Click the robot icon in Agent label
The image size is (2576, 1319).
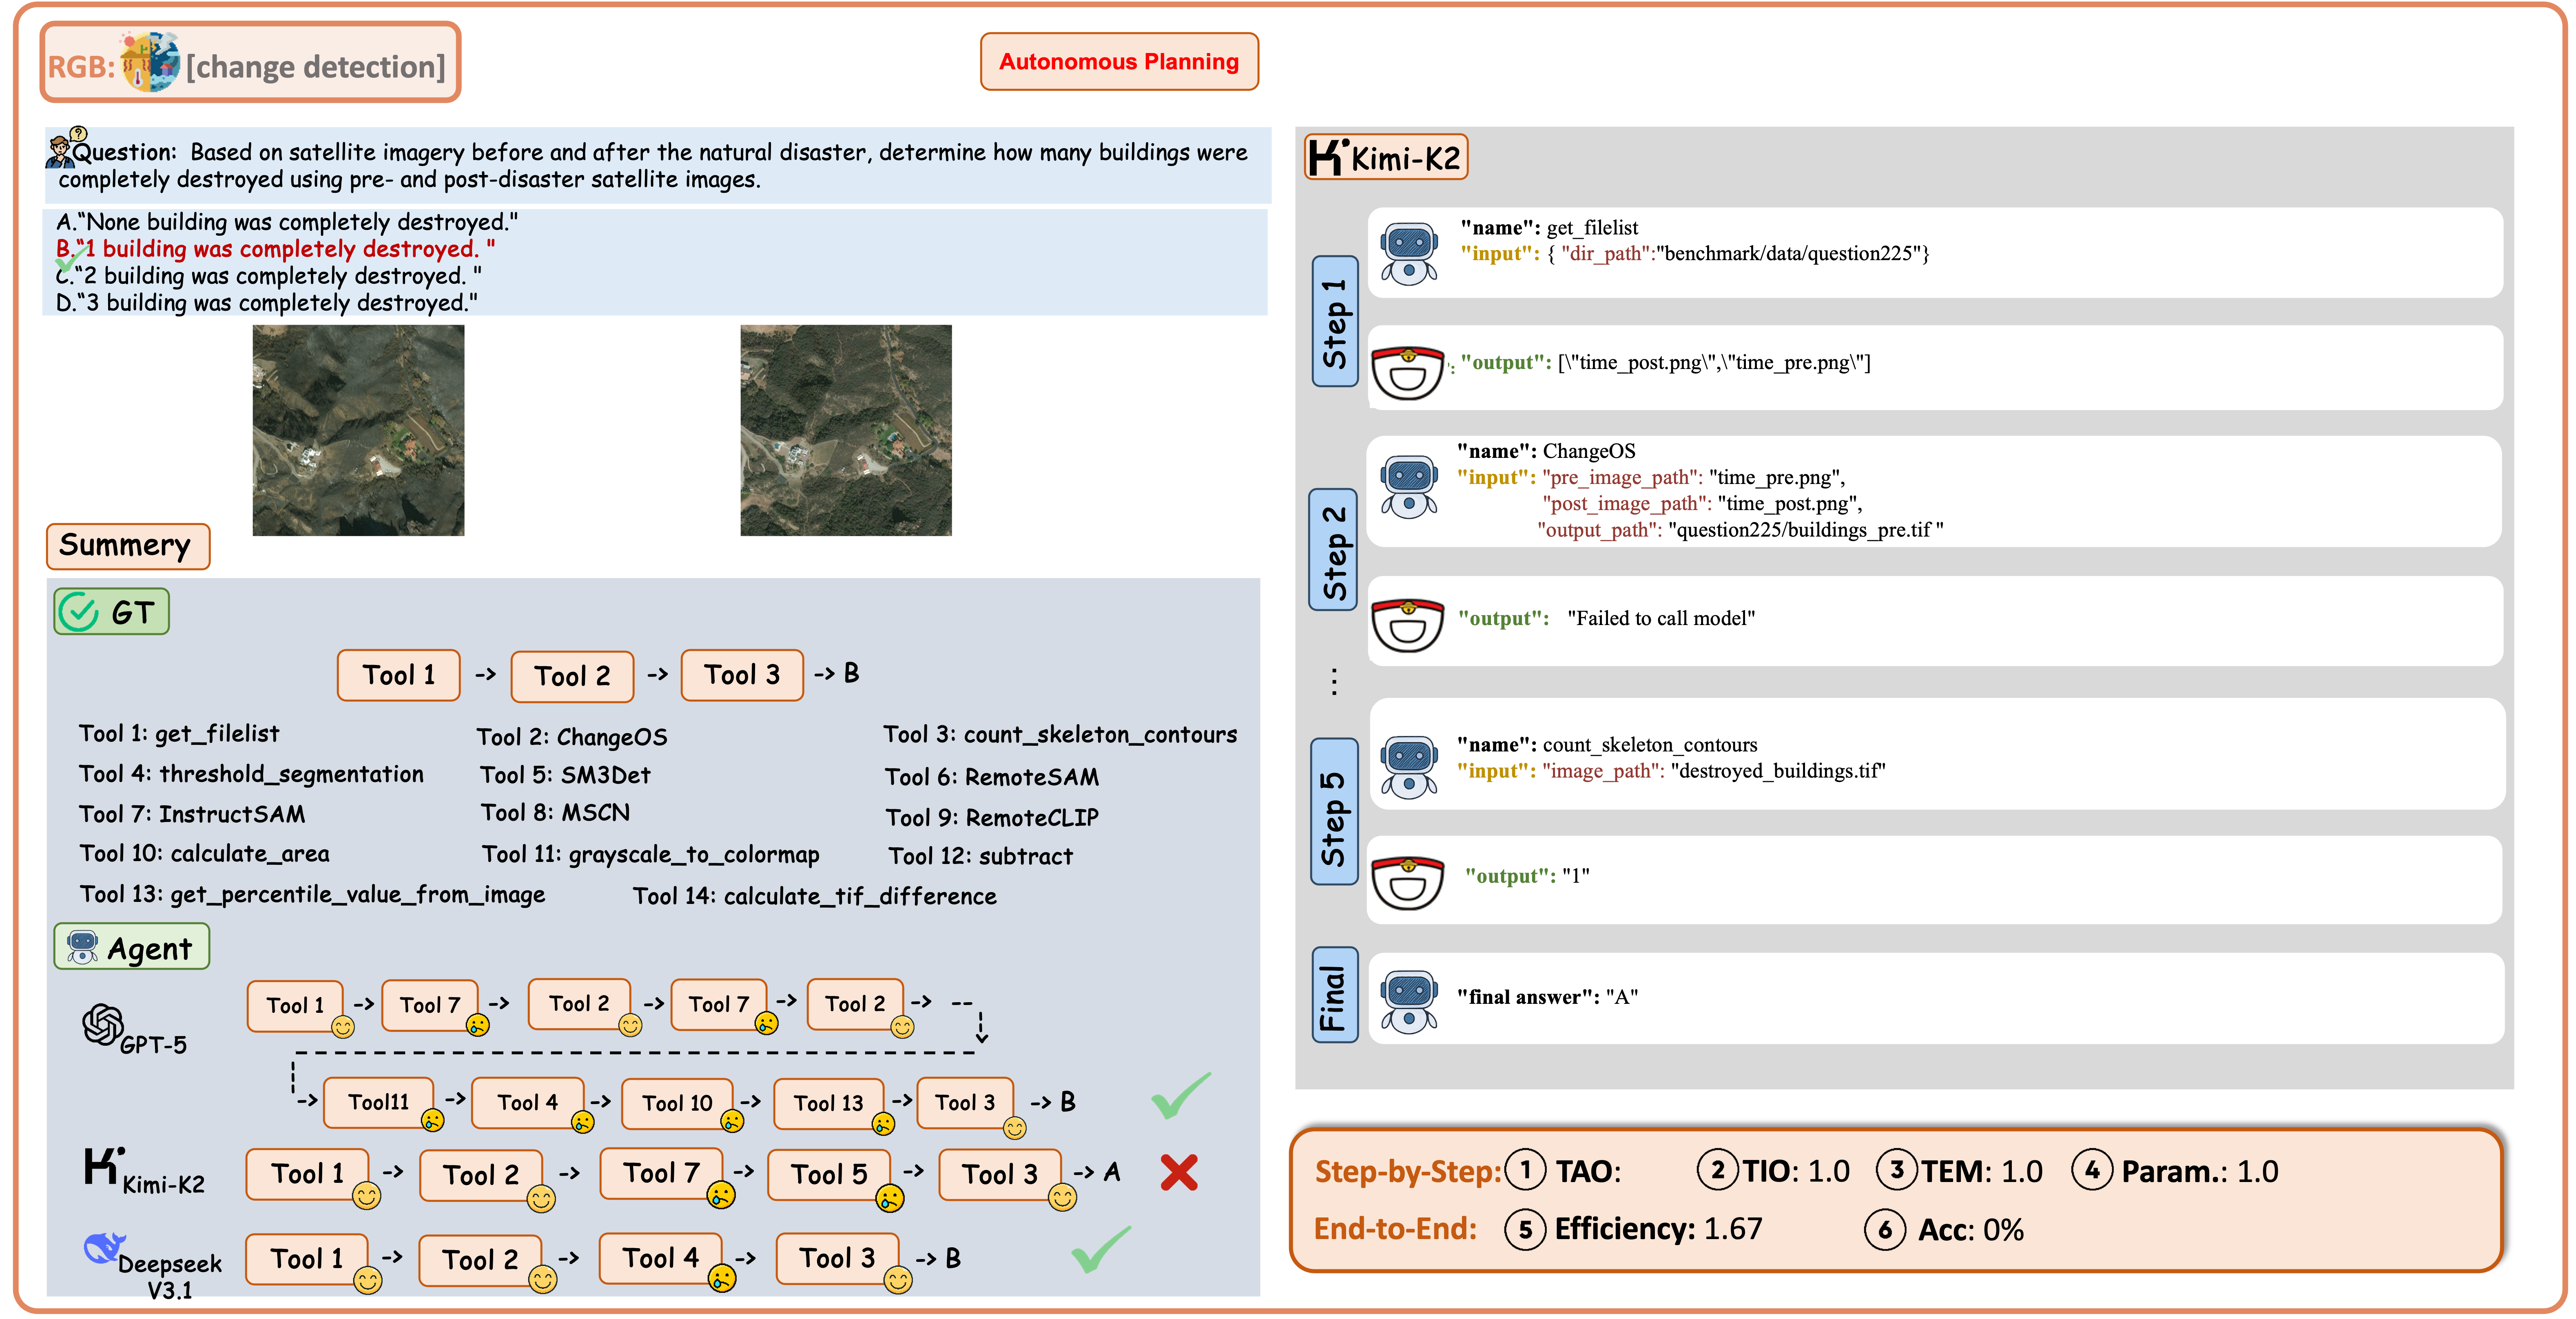pyautogui.click(x=82, y=946)
